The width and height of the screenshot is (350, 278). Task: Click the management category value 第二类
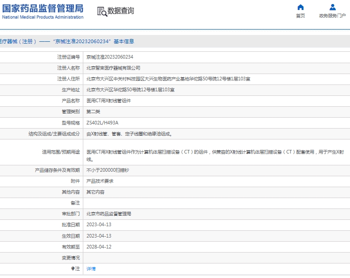click(93, 112)
